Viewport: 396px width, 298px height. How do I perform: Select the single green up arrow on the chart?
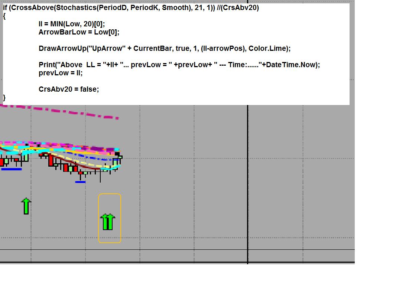pos(26,206)
